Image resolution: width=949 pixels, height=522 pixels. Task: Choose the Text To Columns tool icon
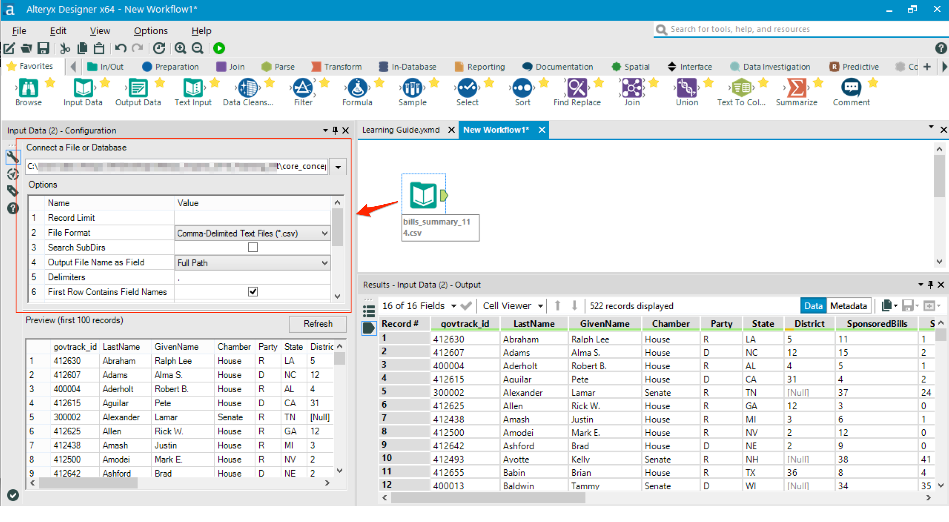pyautogui.click(x=741, y=88)
